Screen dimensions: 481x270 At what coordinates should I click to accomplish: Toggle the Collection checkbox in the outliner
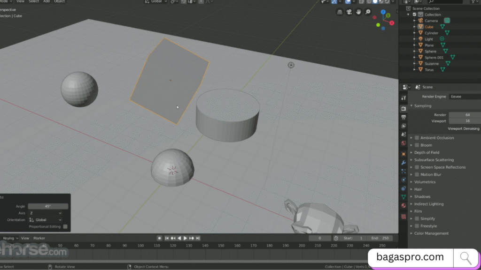(x=415, y=14)
